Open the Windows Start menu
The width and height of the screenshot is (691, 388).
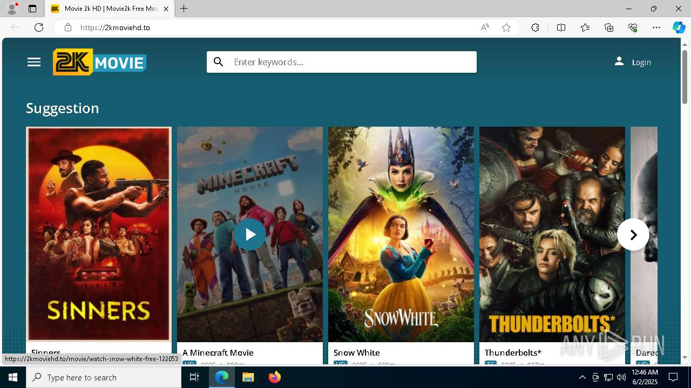[13, 377]
